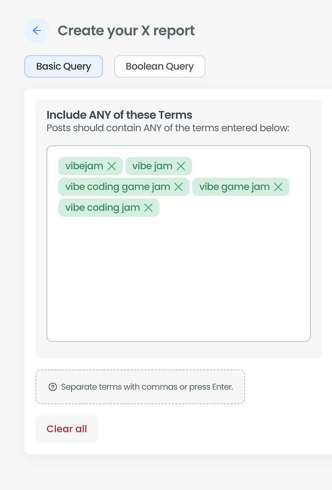Select the "vibe coding jam" label text

coord(102,208)
